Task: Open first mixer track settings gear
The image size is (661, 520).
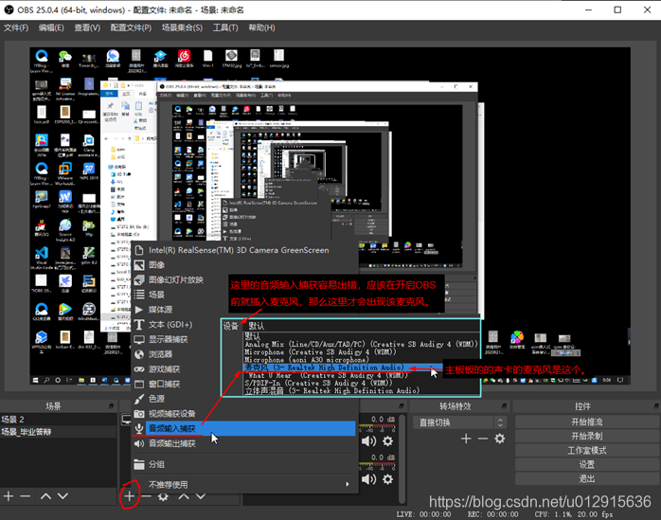Action: (388, 441)
